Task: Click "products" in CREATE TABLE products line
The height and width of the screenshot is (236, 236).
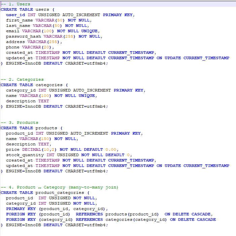Action: point(46,128)
